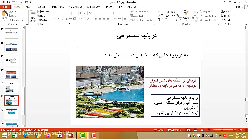Open the Align Text dropdown

coord(137,16)
